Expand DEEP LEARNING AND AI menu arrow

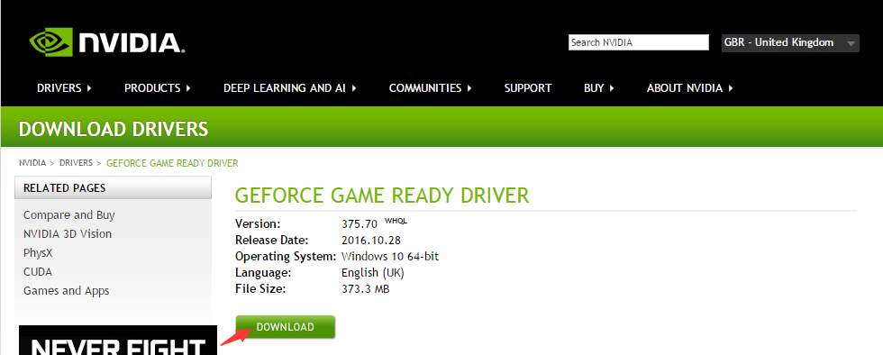point(354,88)
